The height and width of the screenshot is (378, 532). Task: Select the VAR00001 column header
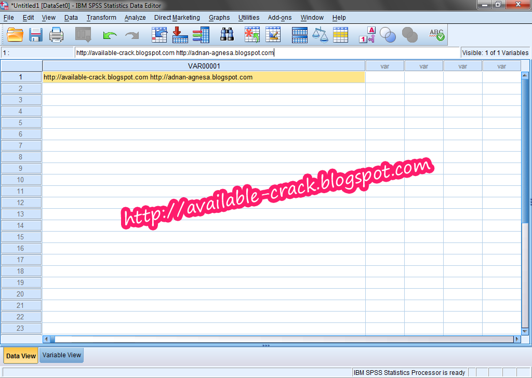(x=204, y=66)
